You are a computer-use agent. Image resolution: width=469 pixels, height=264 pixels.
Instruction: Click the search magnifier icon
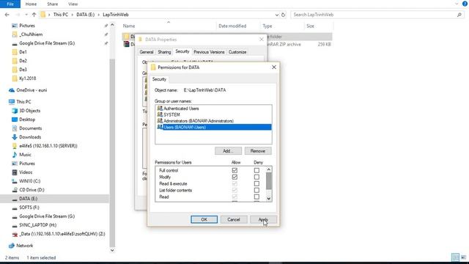click(x=459, y=15)
